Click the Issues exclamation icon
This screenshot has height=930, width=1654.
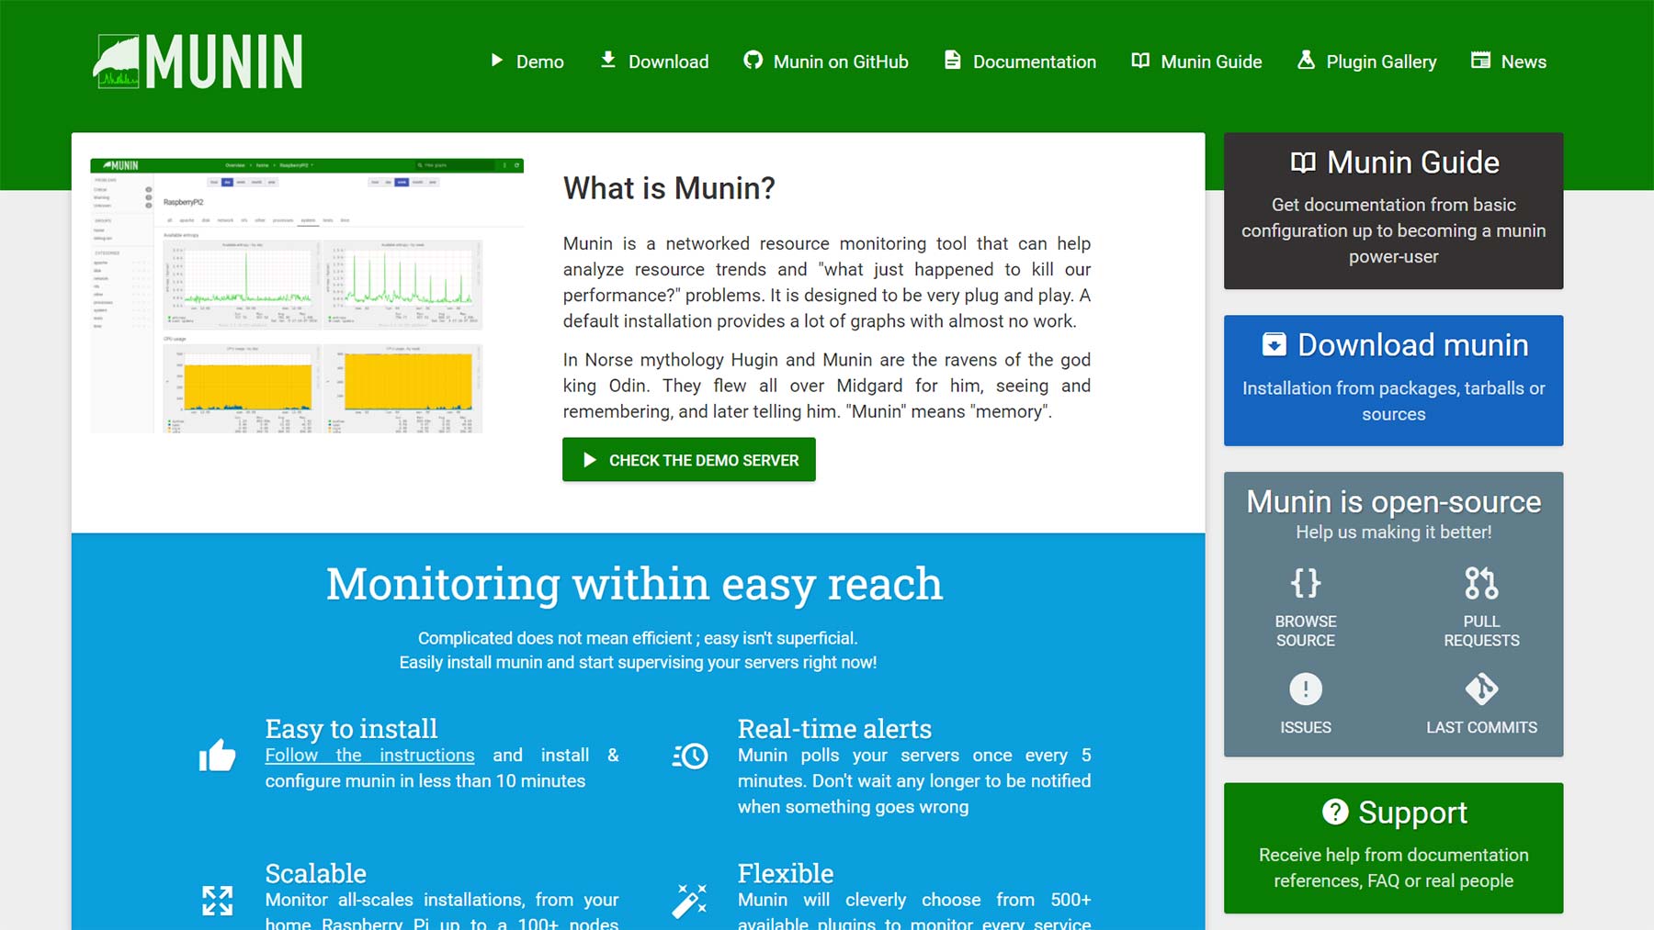click(1306, 689)
